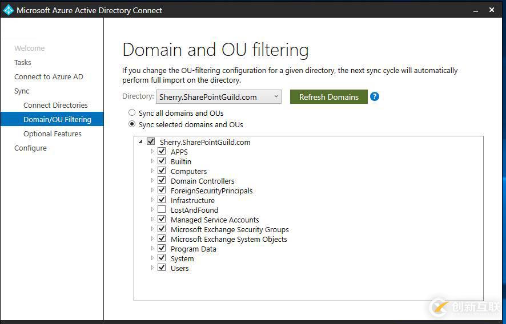Uncheck the System checkbox
Image resolution: width=506 pixels, height=324 pixels.
(x=162, y=258)
